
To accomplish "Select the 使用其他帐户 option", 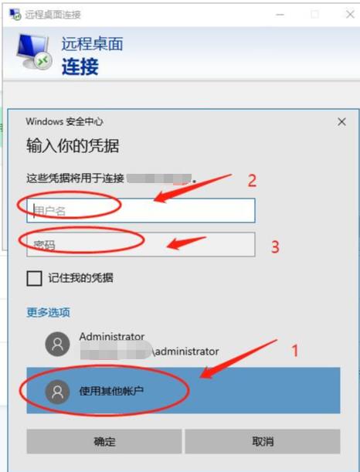I will [x=183, y=390].
